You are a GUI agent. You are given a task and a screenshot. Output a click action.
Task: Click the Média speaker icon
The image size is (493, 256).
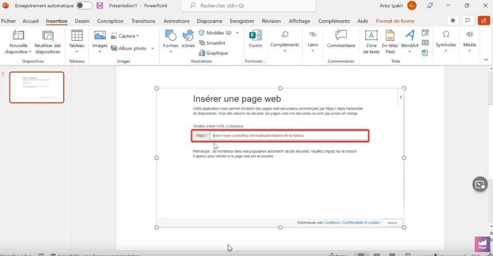click(469, 34)
